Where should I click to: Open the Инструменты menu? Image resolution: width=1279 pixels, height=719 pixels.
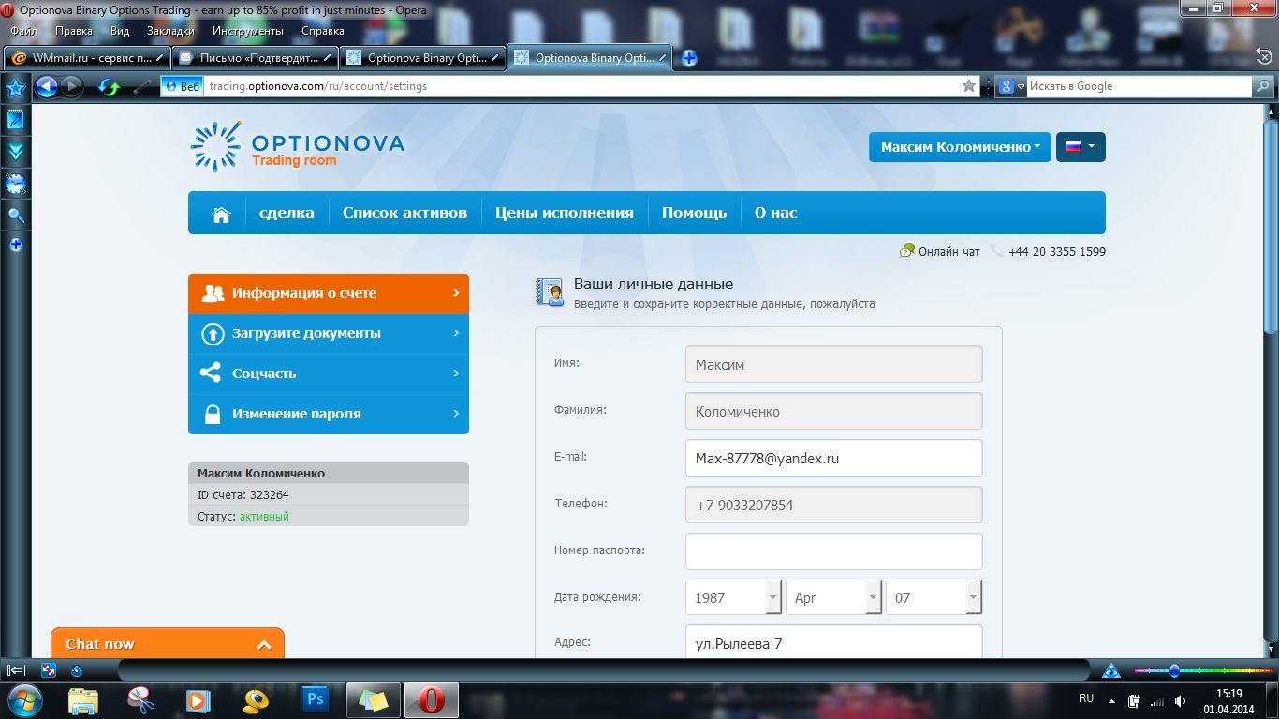[x=247, y=31]
